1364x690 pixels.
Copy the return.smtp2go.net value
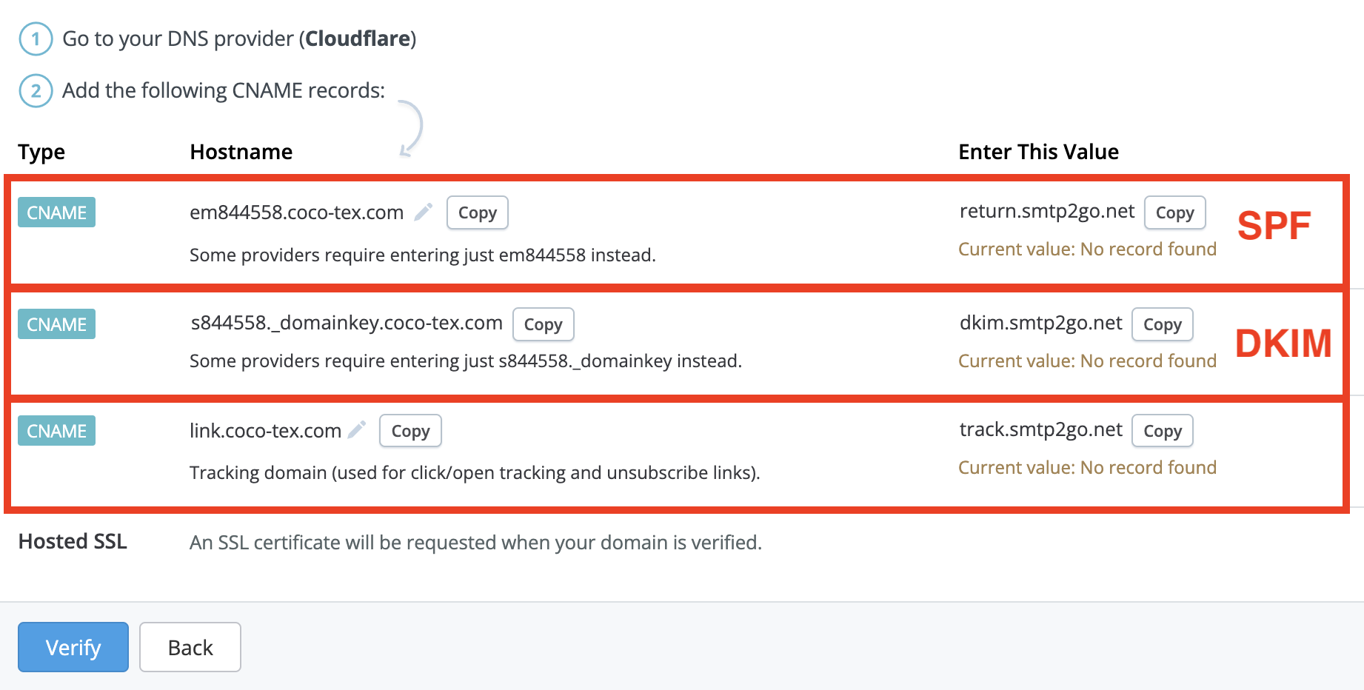pos(1175,212)
